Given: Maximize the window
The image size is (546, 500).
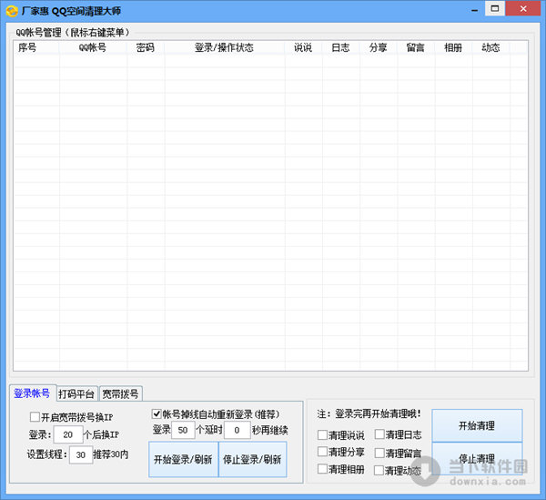Looking at the screenshot, I should pyautogui.click(x=495, y=8).
